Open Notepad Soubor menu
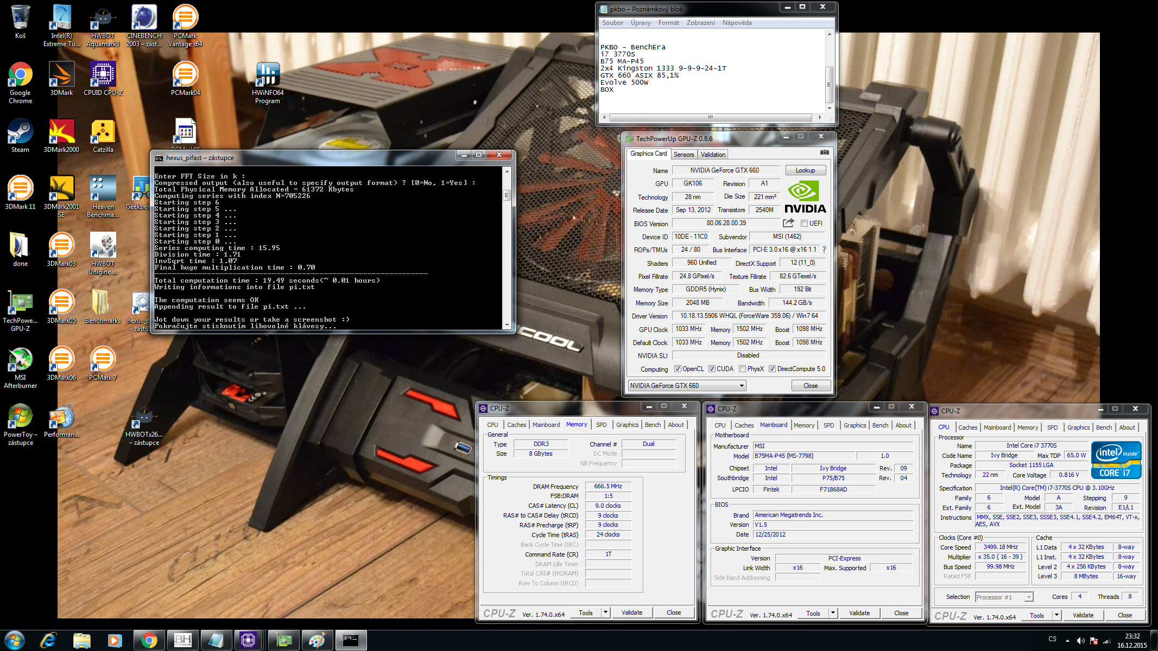Image resolution: width=1158 pixels, height=651 pixels. point(612,23)
